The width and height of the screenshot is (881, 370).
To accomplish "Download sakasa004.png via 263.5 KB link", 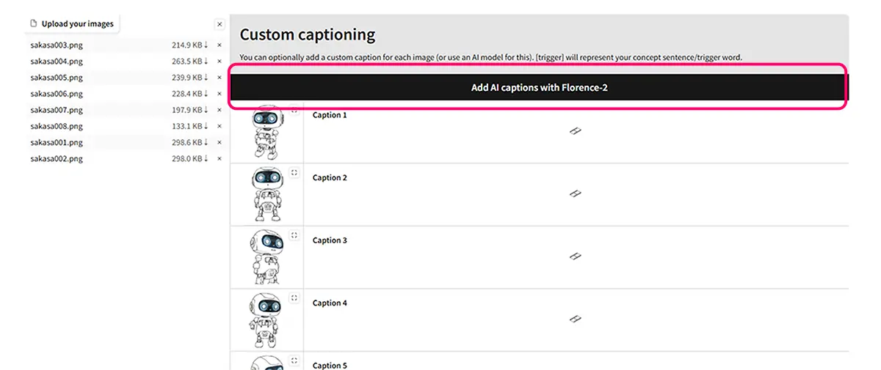I will tap(190, 61).
